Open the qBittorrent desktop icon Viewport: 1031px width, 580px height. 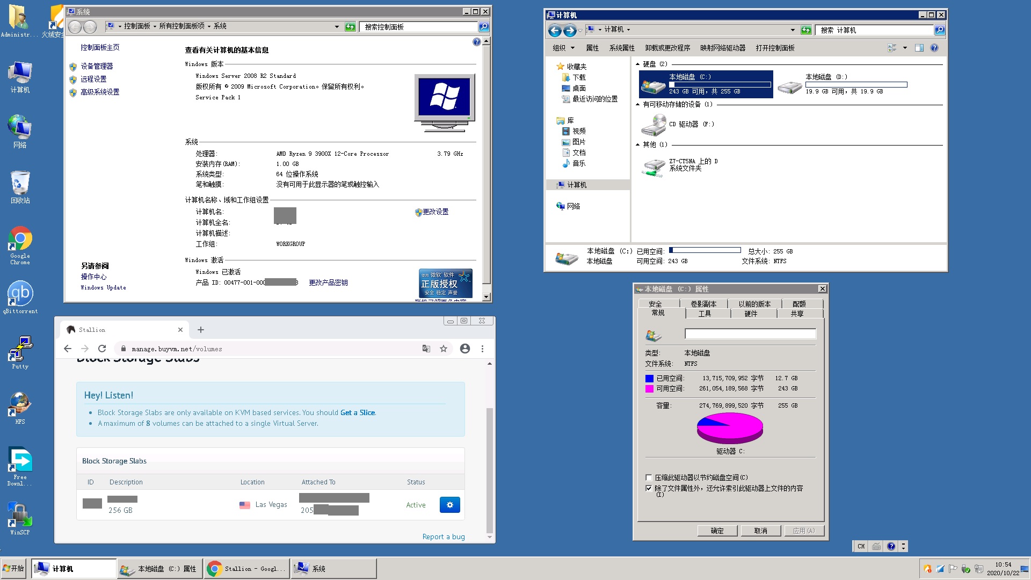(x=20, y=297)
